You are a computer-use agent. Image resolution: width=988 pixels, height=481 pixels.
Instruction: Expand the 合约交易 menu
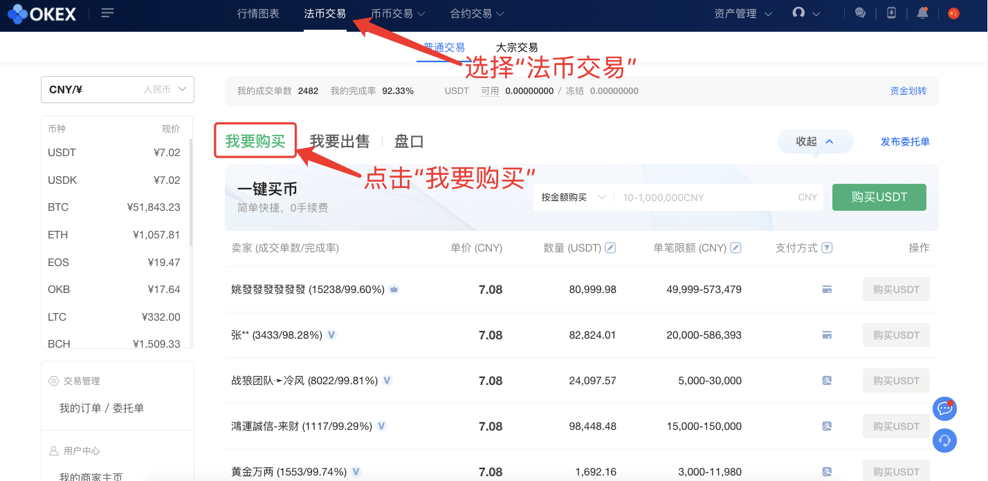click(477, 13)
